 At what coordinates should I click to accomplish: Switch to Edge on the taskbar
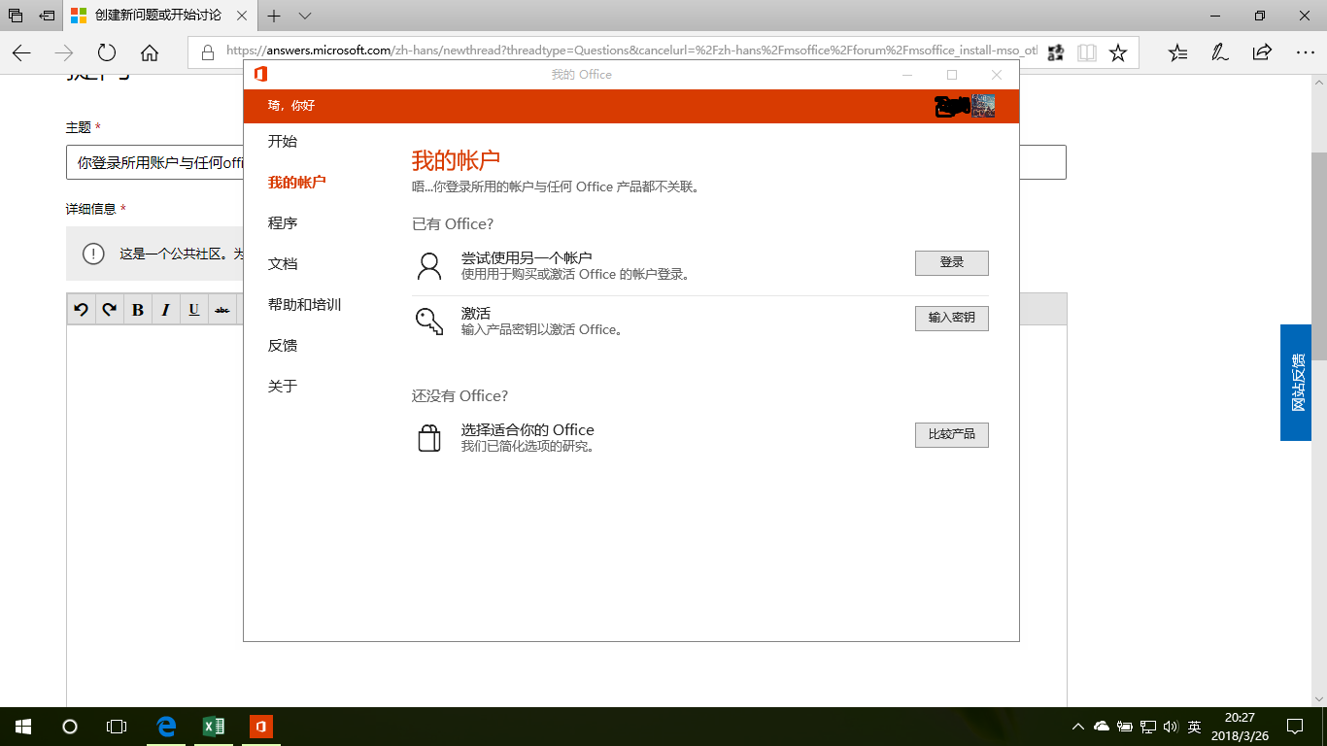click(167, 727)
